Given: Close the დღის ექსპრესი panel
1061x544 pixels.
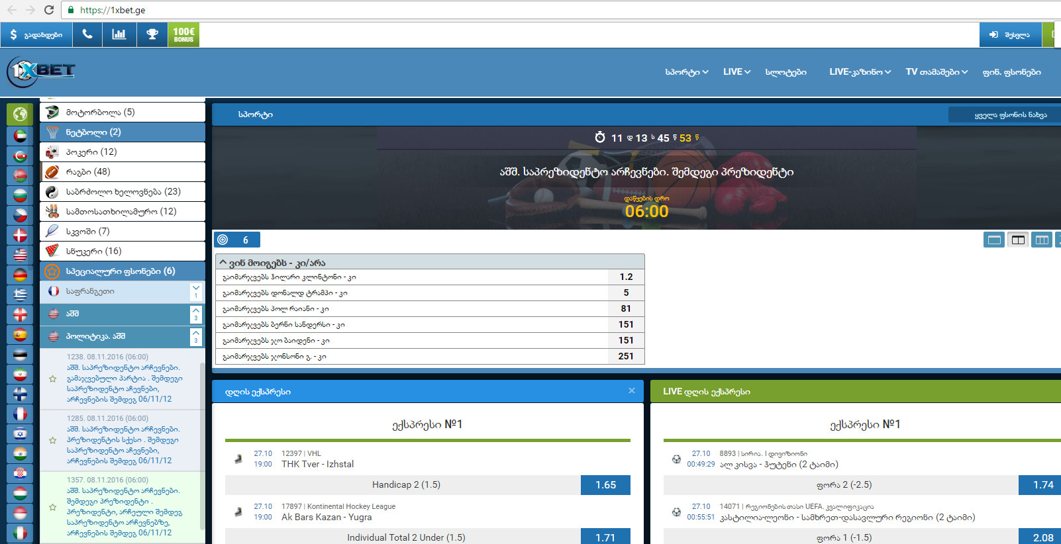Looking at the screenshot, I should pos(632,391).
